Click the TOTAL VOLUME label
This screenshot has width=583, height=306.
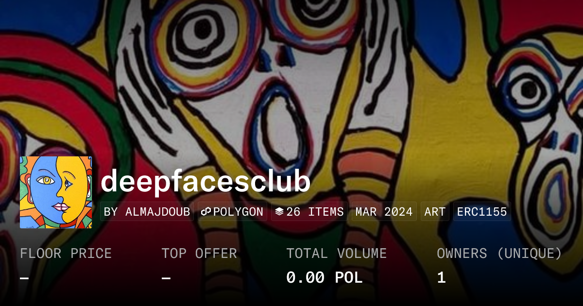coord(336,254)
